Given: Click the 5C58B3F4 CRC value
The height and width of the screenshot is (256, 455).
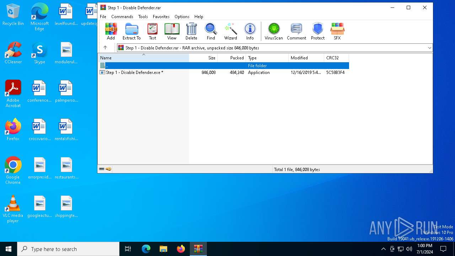Looking at the screenshot, I should [336, 72].
